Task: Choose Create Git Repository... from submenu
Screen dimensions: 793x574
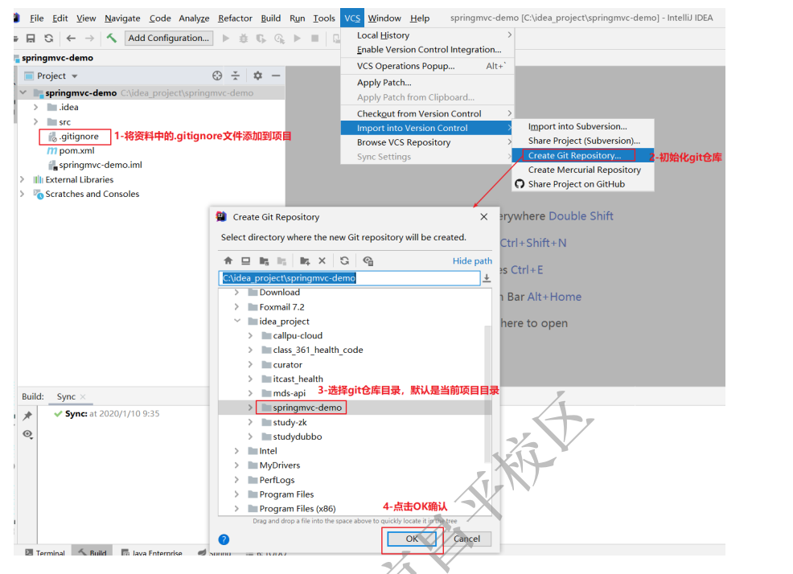Action: tap(582, 155)
